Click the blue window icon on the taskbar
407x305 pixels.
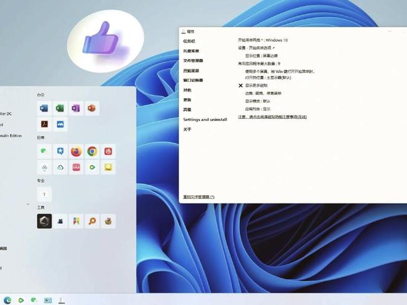coord(48,300)
